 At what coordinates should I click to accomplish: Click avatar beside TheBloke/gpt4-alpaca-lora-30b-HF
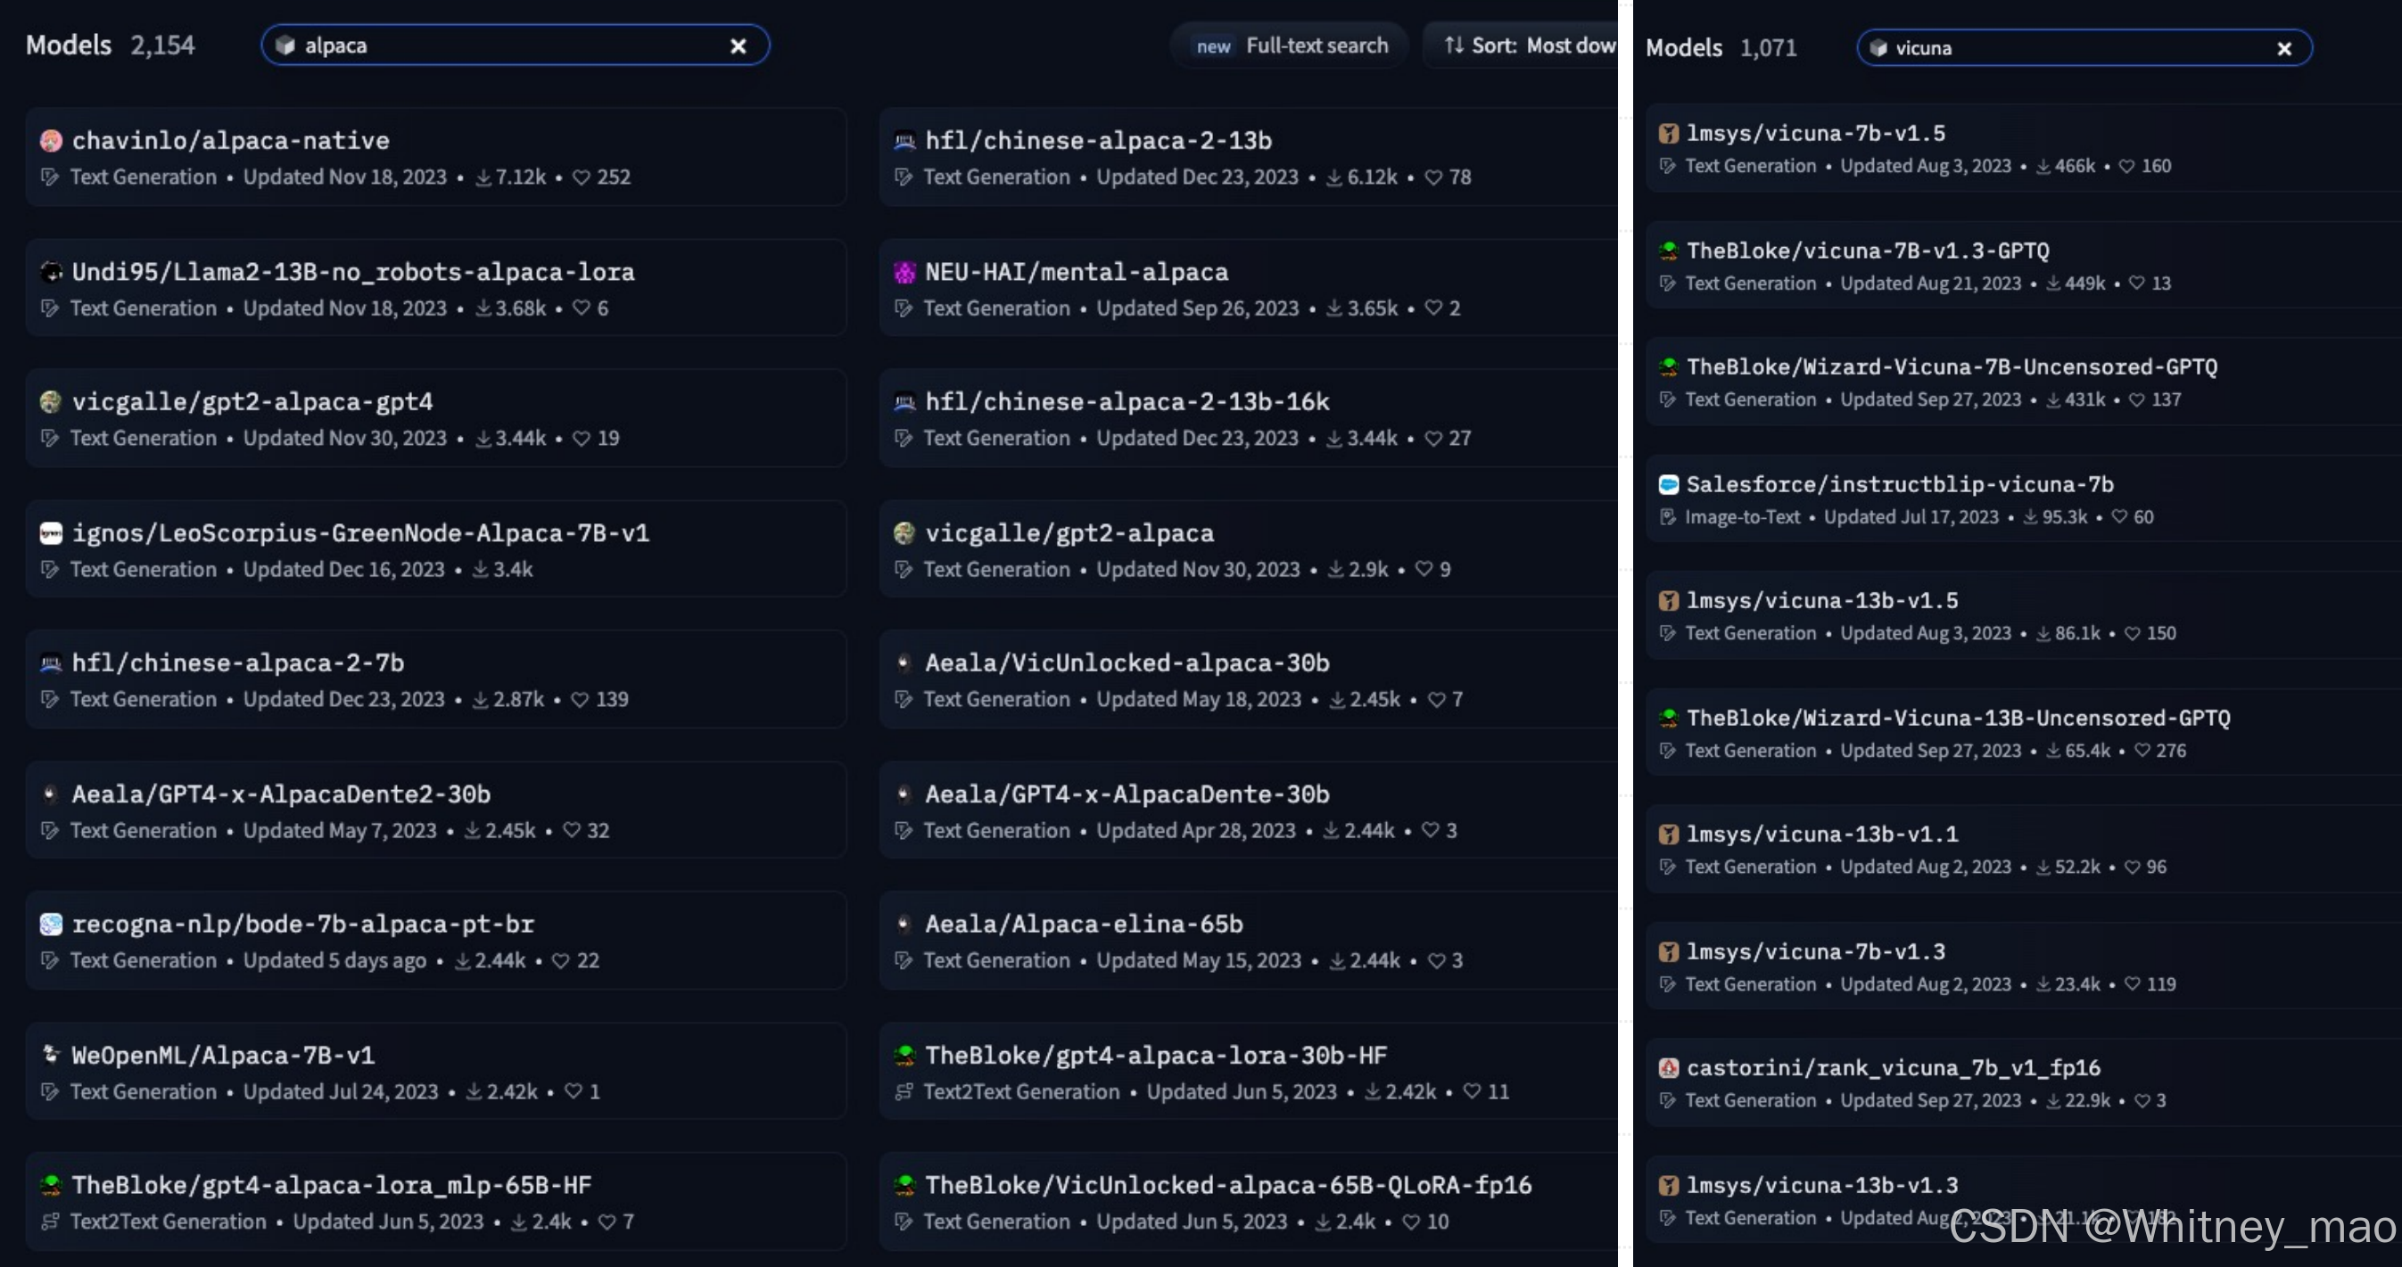pyautogui.click(x=904, y=1056)
